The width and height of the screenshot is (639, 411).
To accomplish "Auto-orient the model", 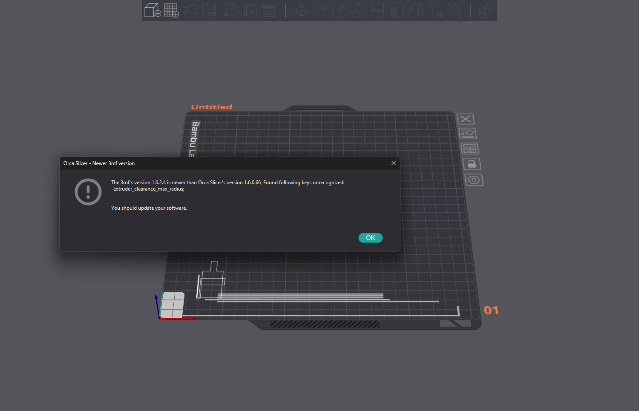I will tap(190, 10).
